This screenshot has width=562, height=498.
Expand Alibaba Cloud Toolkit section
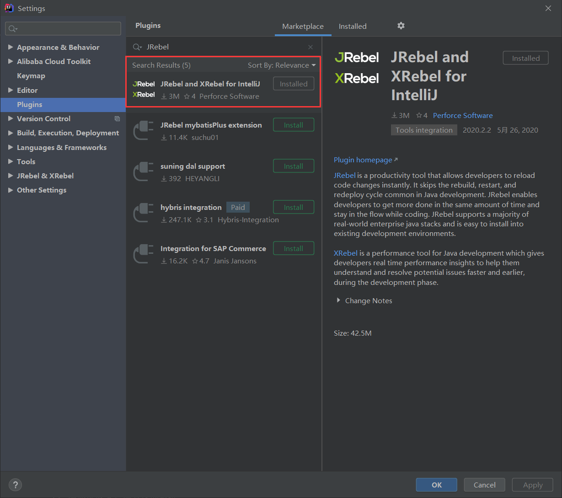point(11,61)
